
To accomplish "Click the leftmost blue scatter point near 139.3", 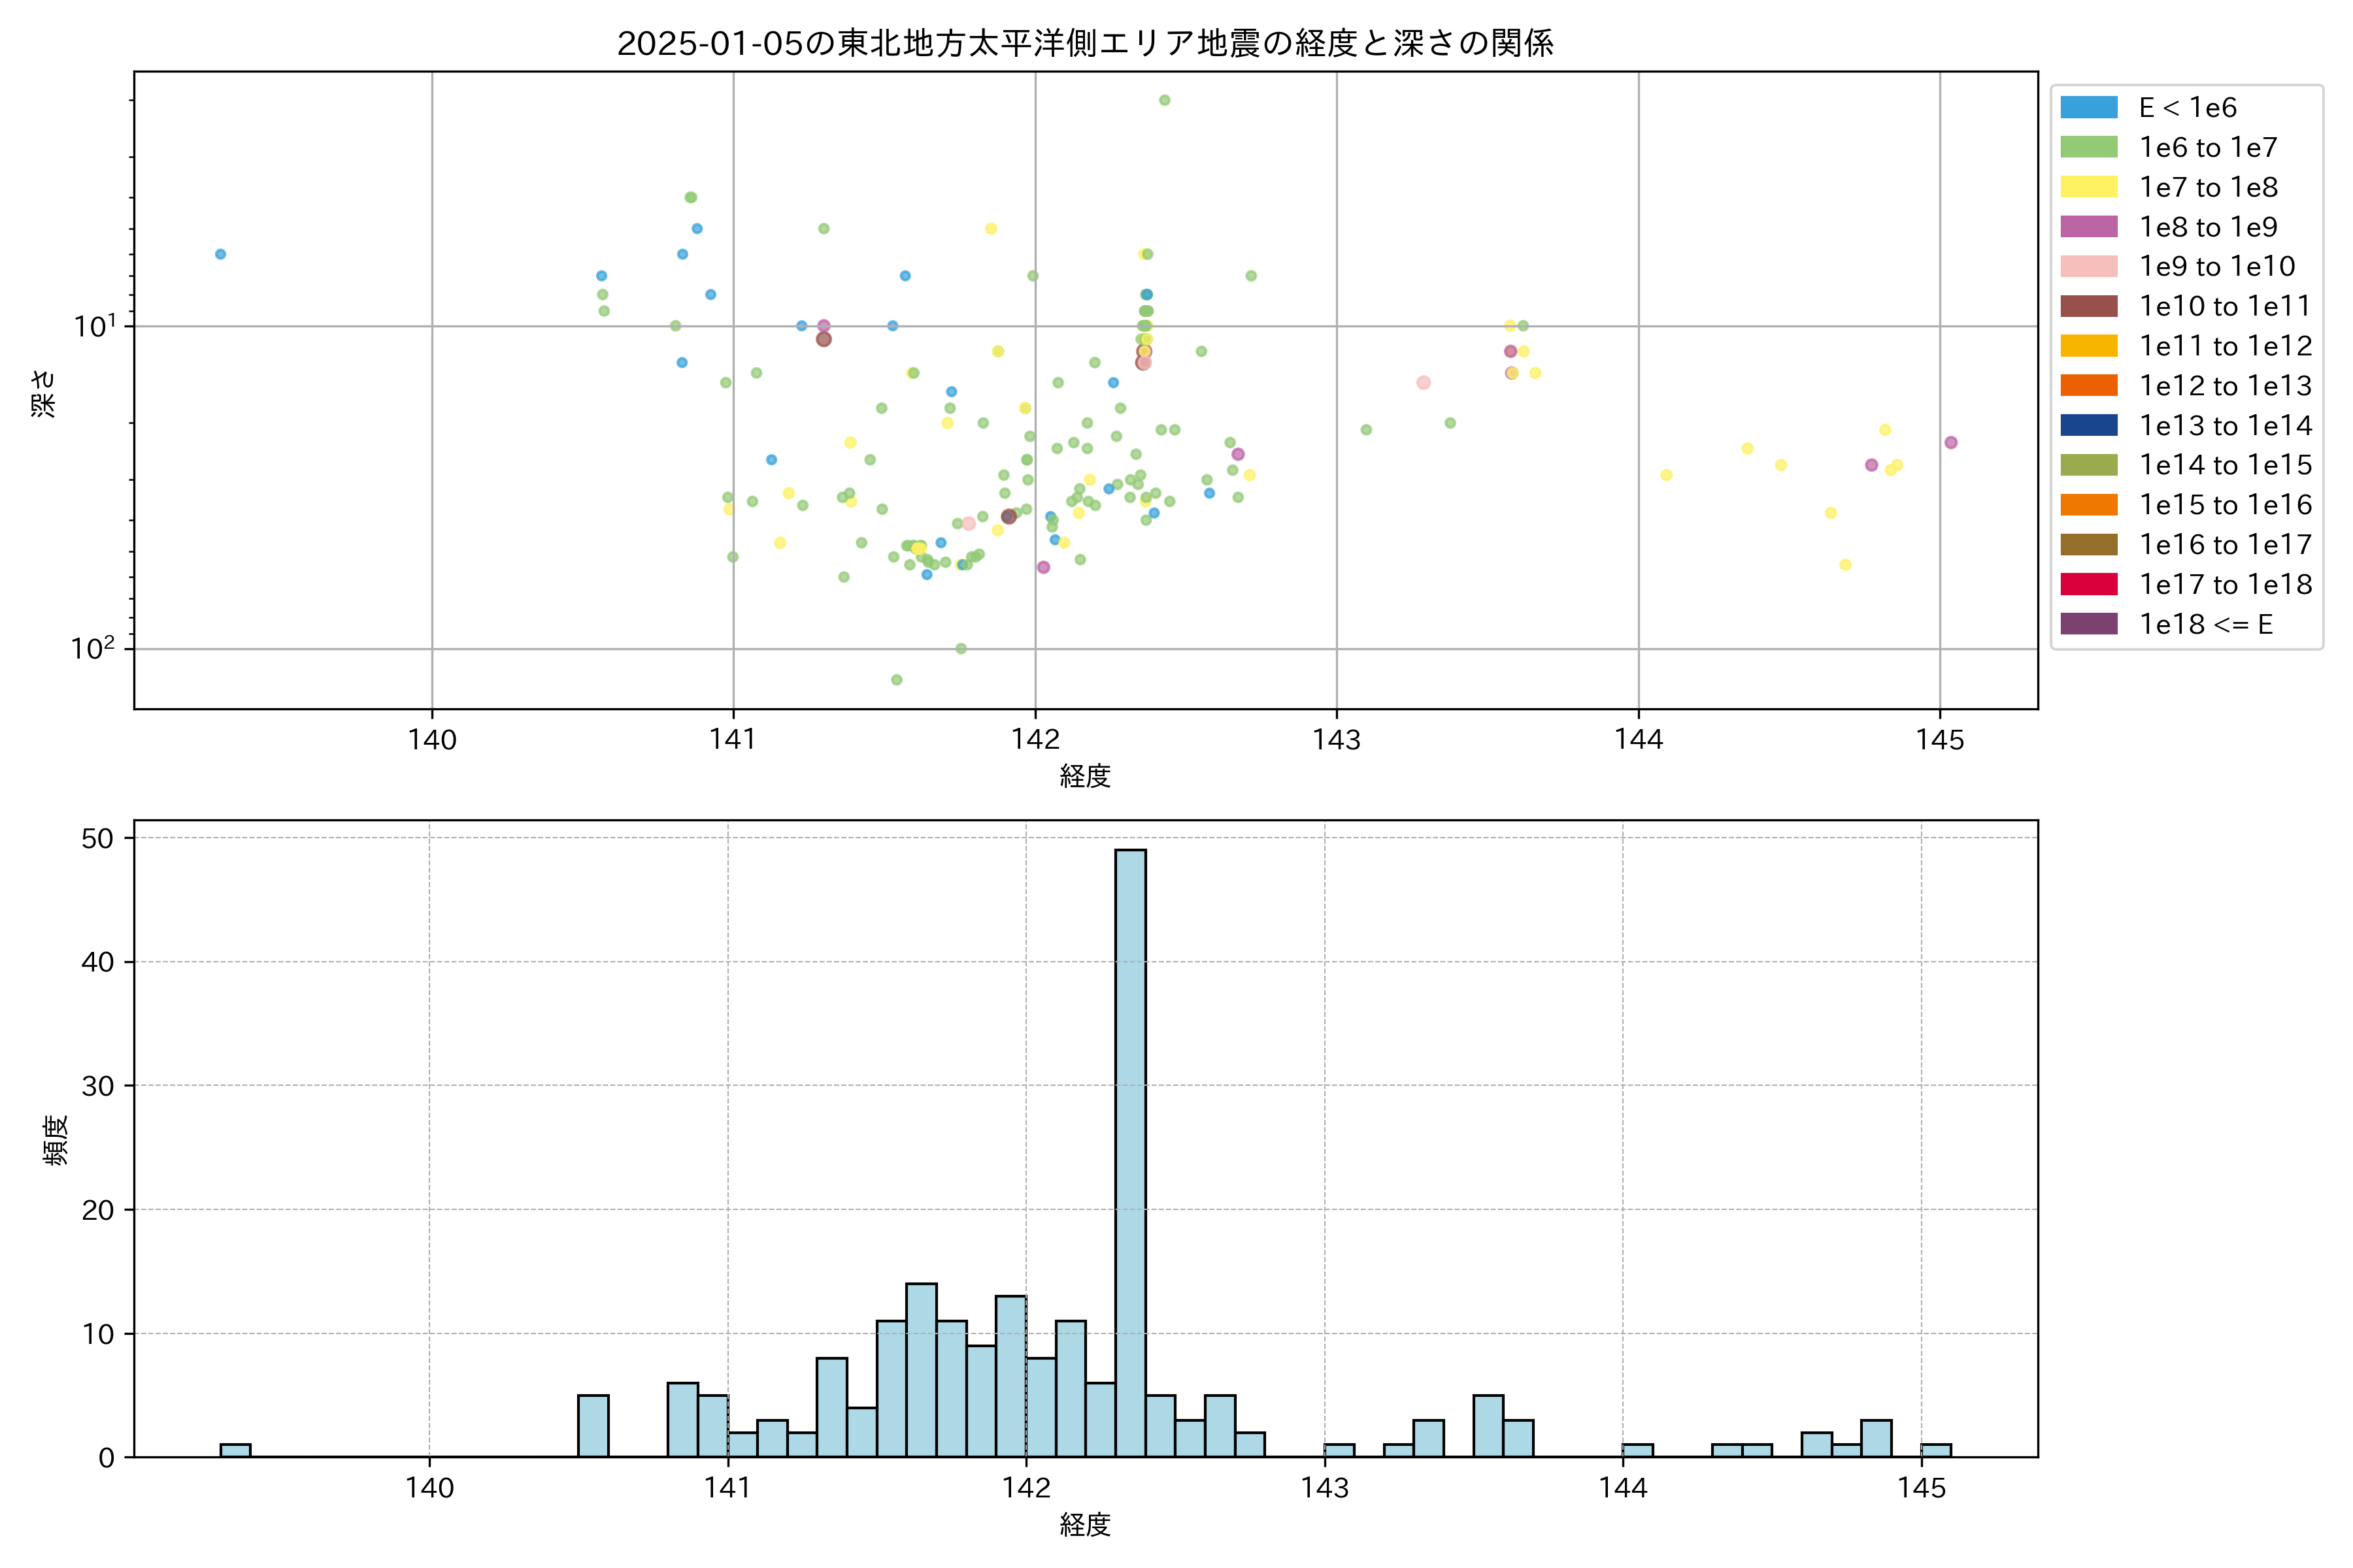I will (x=220, y=254).
